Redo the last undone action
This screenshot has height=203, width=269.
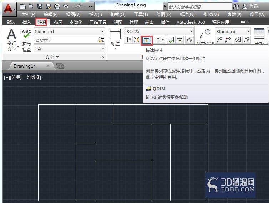tap(78, 6)
